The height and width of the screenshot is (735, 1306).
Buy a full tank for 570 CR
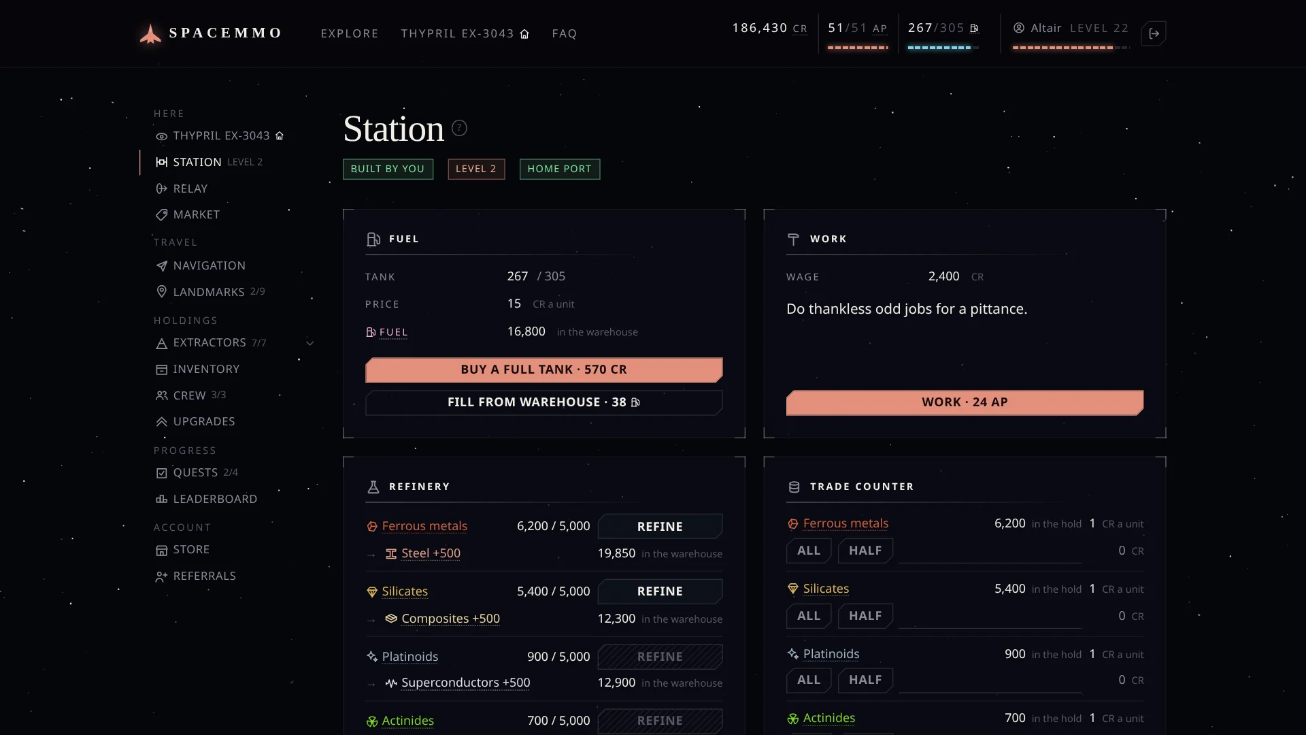(544, 370)
